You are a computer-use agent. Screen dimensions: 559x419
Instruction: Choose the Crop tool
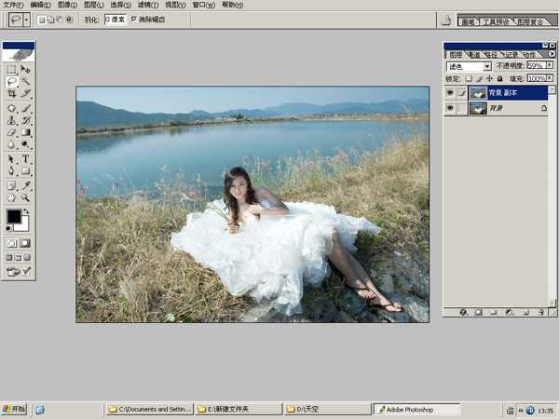click(x=12, y=93)
